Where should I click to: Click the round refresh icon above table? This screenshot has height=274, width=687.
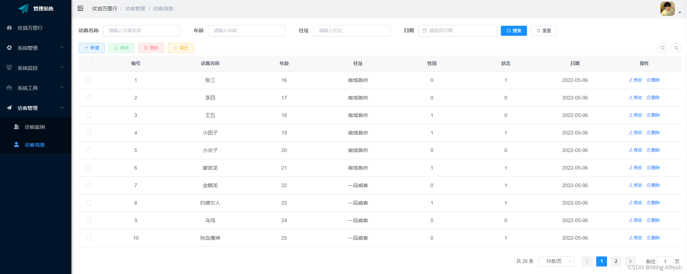pos(676,48)
